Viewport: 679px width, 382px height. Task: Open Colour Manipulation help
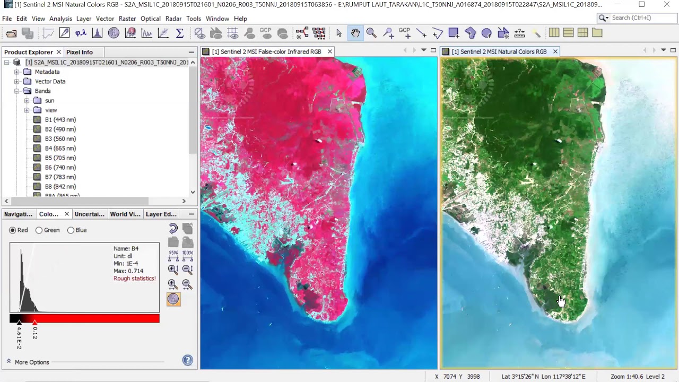[x=188, y=360]
